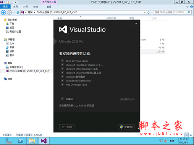The image size is (194, 145).
Task: Open the View ribbon tab
Action: pyautogui.click(x=36, y=6)
